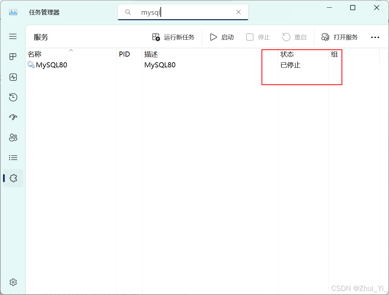Sort by the 组 column header
The width and height of the screenshot is (389, 295).
click(x=354, y=54)
